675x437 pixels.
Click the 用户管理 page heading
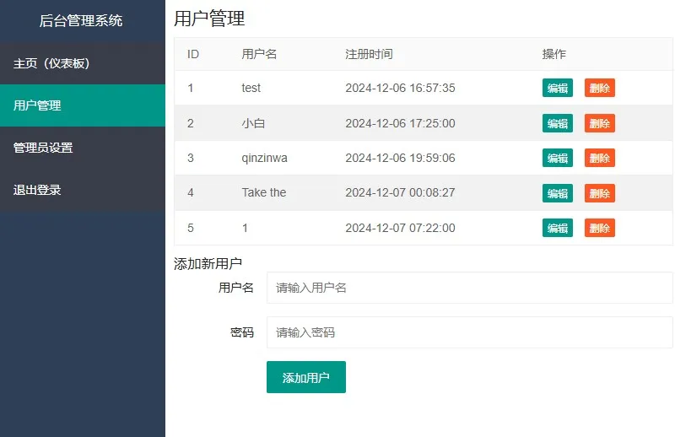point(209,19)
